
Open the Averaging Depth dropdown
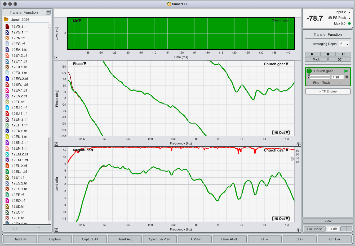344,44
